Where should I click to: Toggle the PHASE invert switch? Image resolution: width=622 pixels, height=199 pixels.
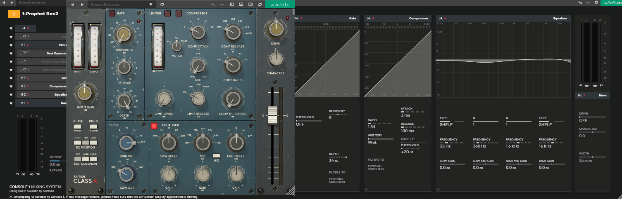click(x=78, y=126)
